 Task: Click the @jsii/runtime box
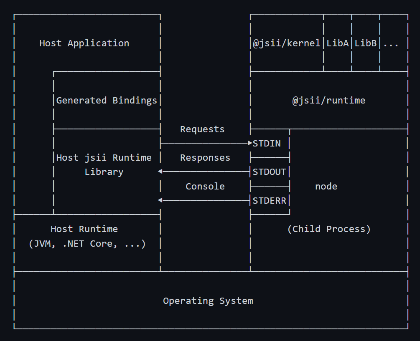(329, 100)
